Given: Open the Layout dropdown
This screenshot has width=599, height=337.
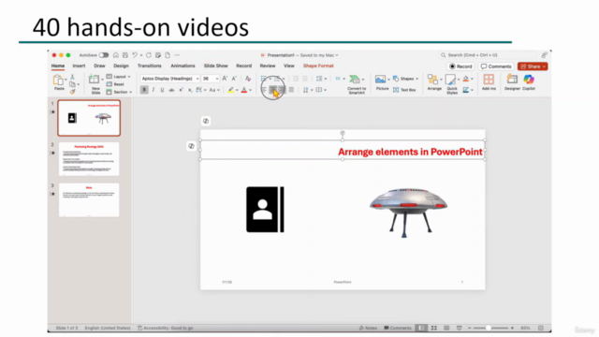Looking at the screenshot, I should 119,77.
